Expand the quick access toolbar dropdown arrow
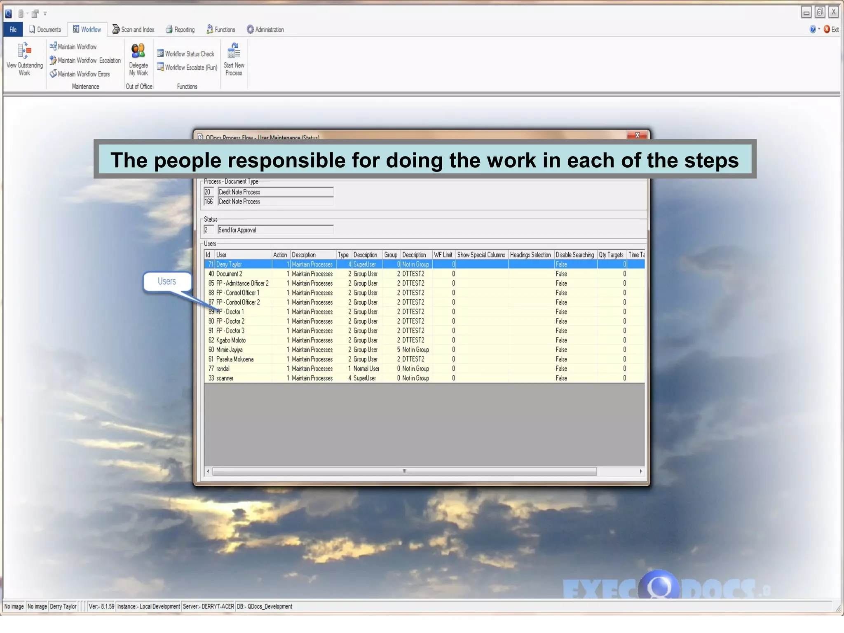The image size is (844, 633). click(x=45, y=14)
